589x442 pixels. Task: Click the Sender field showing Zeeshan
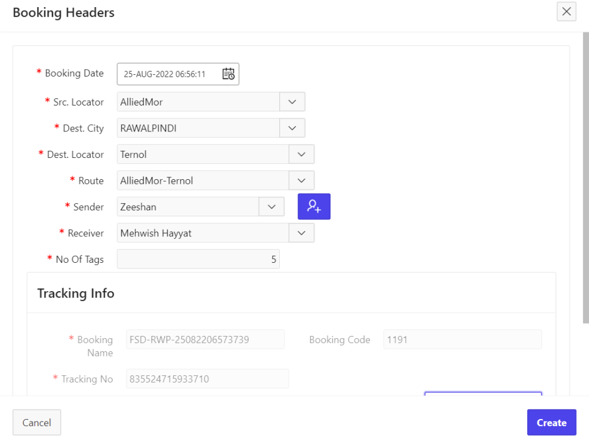[x=188, y=207]
